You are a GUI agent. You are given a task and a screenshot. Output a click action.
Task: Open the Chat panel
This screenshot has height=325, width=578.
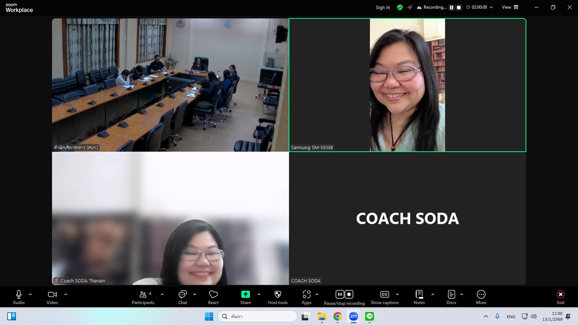click(x=182, y=297)
